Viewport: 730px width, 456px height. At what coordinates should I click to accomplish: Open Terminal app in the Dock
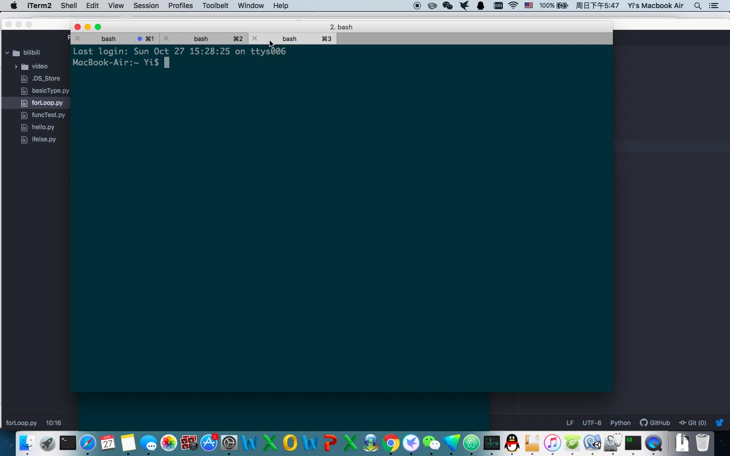(67, 443)
